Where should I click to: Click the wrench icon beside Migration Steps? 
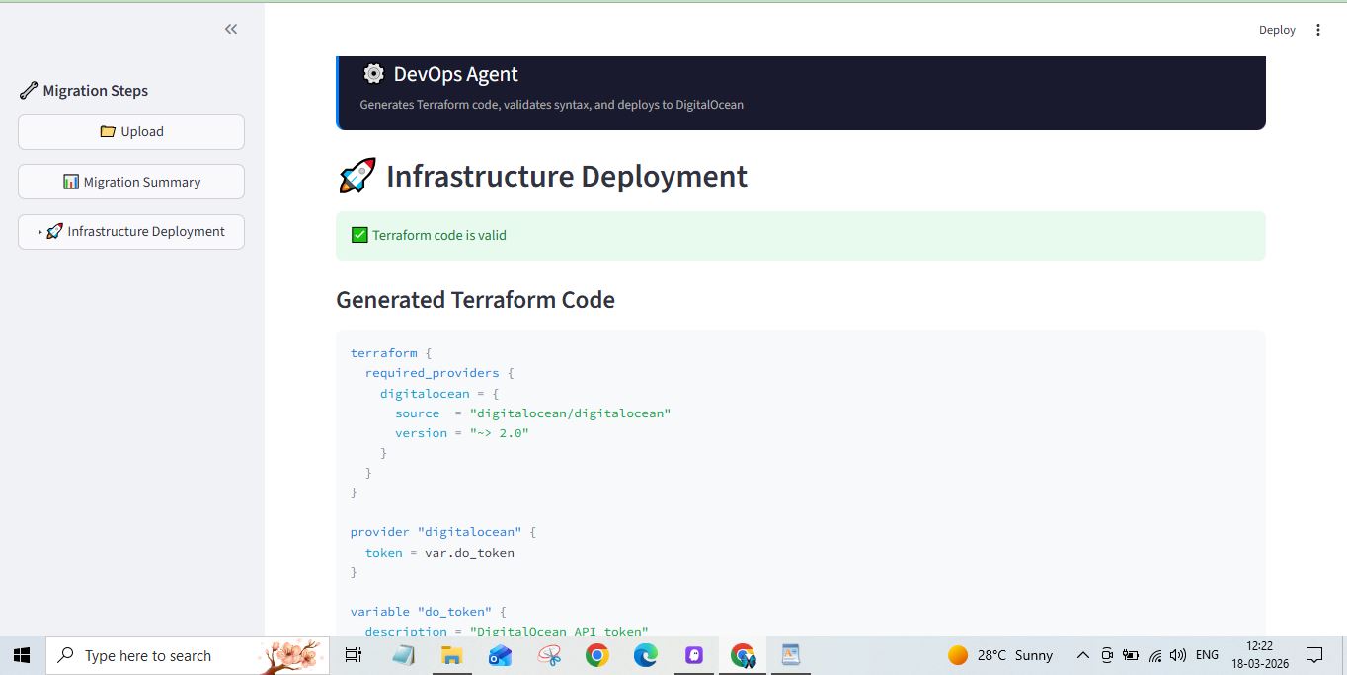tap(28, 91)
